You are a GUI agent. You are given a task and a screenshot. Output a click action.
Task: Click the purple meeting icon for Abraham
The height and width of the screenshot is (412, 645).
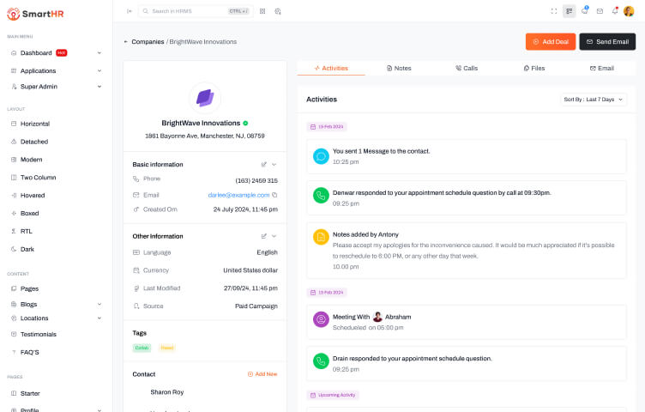[x=321, y=319]
